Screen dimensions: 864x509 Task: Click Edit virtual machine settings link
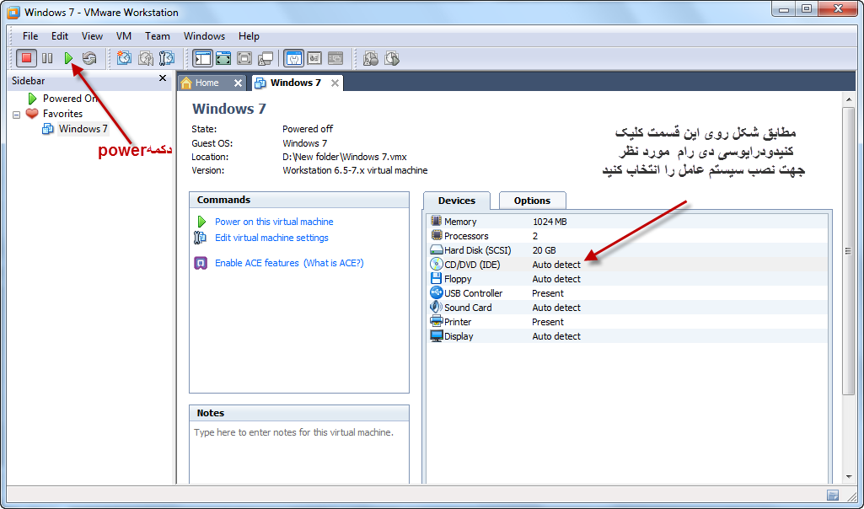coord(271,238)
